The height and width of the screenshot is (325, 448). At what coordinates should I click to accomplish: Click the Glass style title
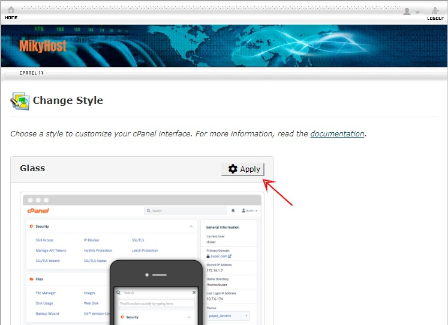32,168
